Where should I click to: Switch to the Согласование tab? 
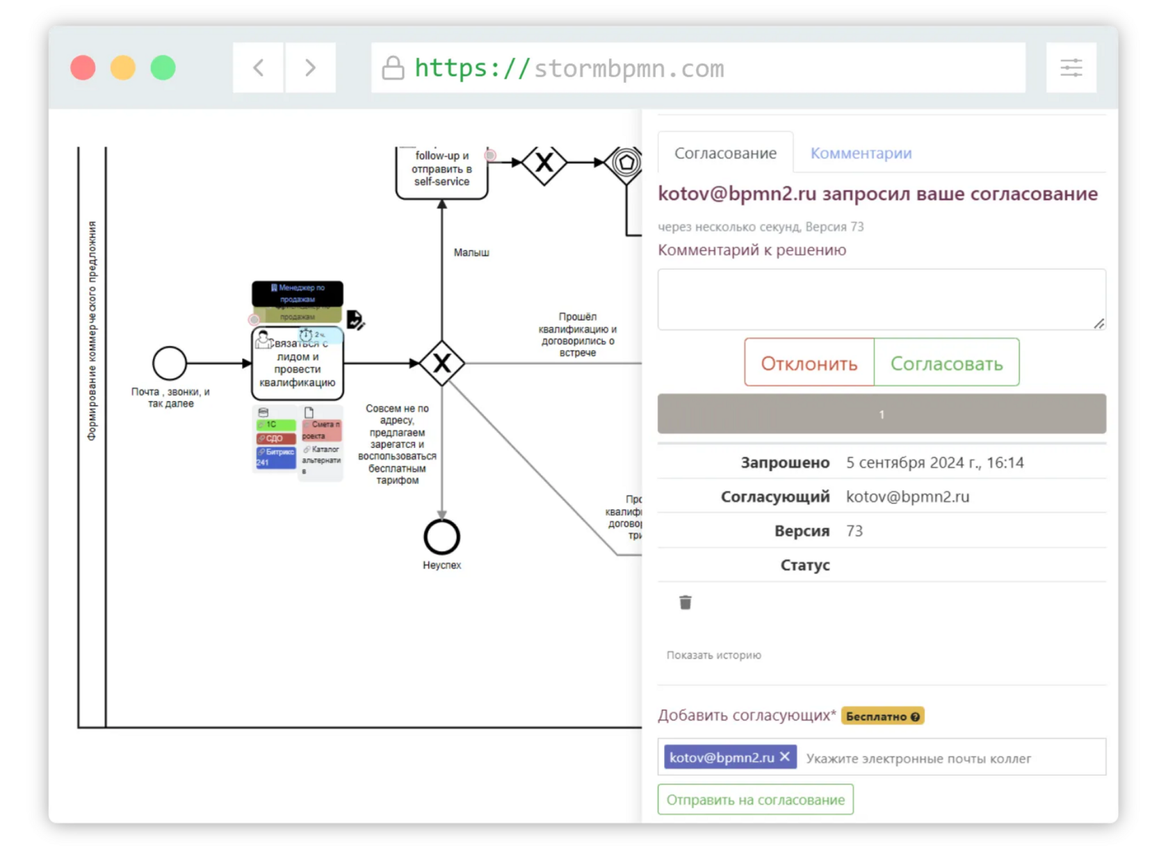pyautogui.click(x=725, y=153)
